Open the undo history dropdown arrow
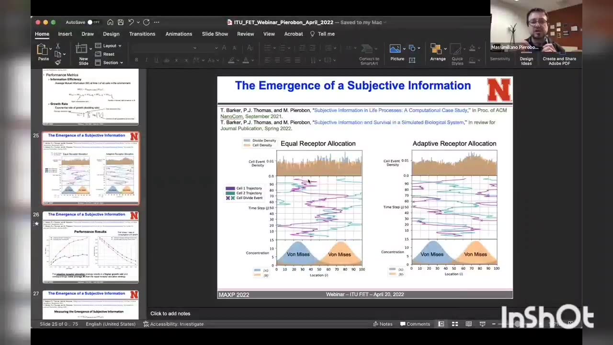 point(138,22)
